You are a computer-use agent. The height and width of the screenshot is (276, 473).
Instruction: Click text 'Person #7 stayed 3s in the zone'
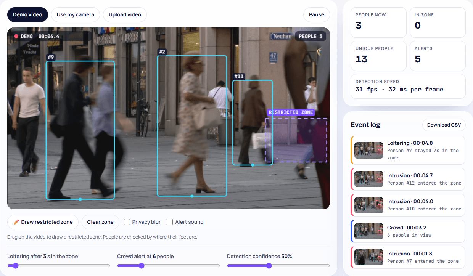click(x=423, y=154)
